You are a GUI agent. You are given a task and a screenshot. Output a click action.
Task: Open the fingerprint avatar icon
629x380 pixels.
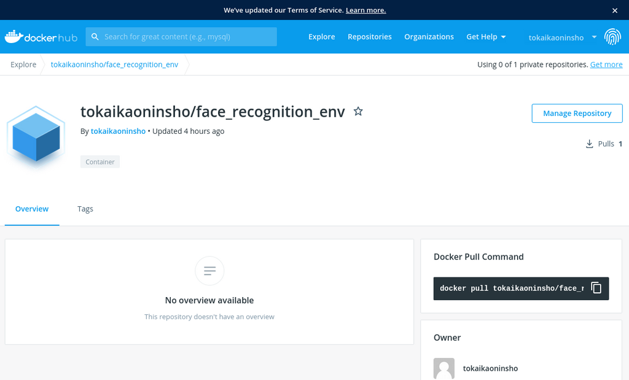coord(612,37)
